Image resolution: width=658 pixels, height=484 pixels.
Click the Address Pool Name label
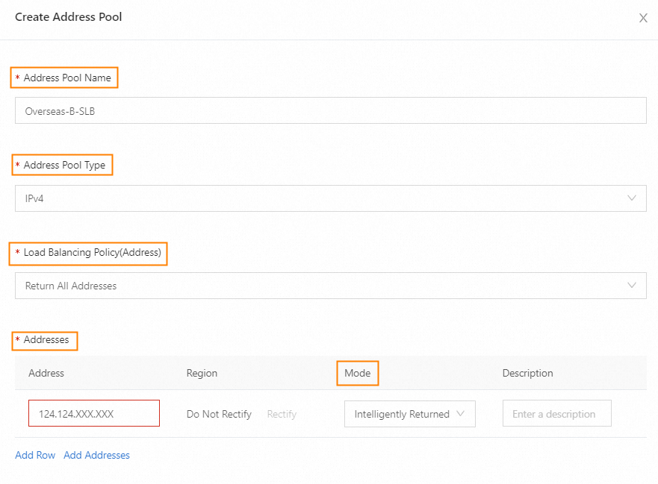coord(66,78)
